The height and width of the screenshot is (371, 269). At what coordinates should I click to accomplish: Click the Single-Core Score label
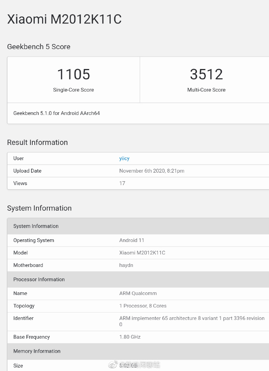73,90
